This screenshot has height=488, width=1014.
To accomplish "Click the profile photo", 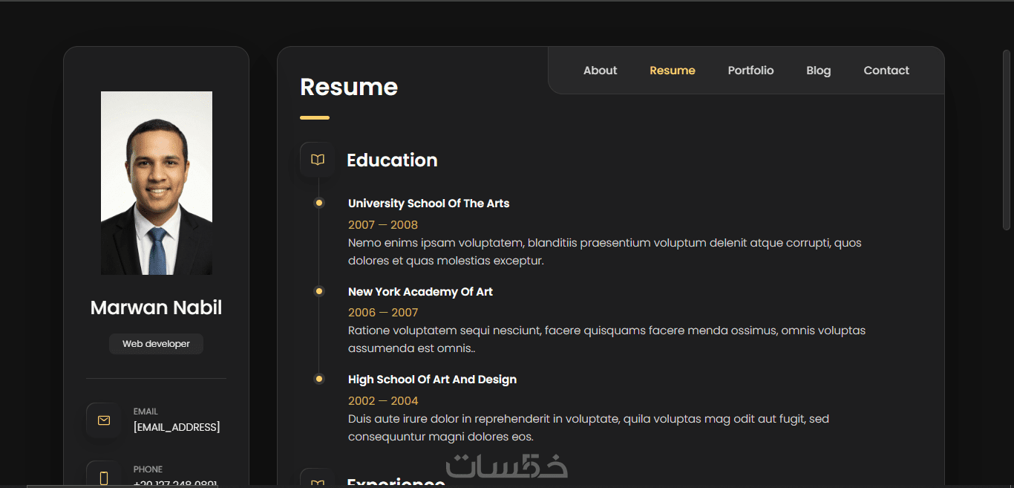I will tap(157, 183).
